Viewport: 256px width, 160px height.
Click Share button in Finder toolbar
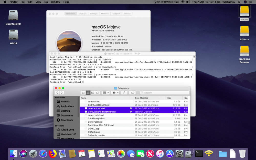tap(124, 93)
